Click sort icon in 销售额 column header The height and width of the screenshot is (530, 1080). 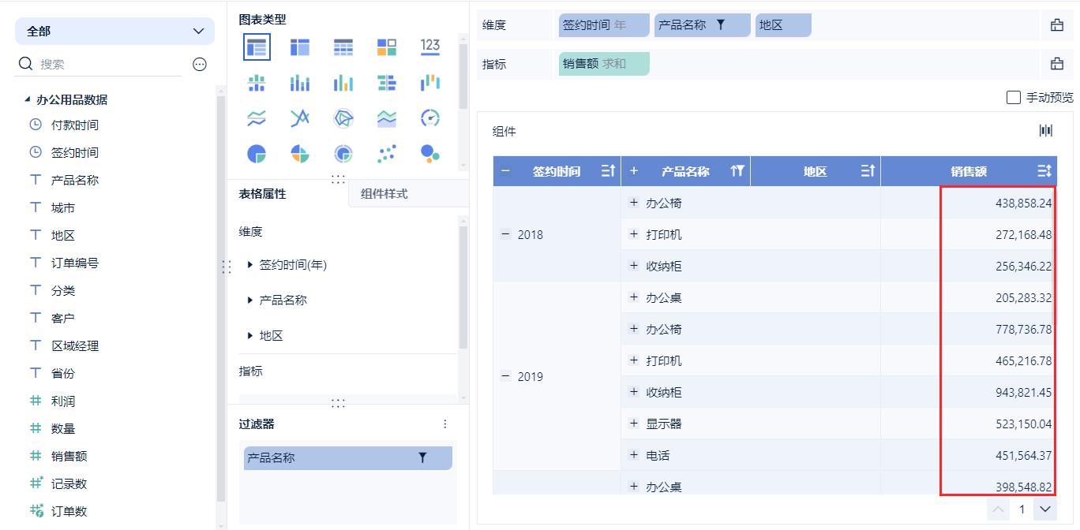[x=1044, y=170]
